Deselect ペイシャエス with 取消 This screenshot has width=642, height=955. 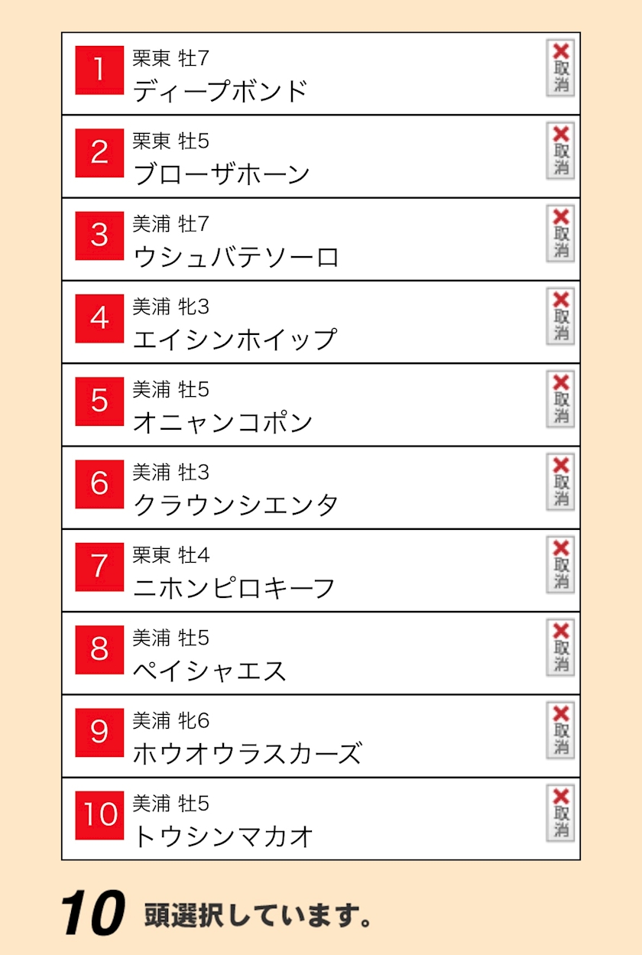pyautogui.click(x=560, y=648)
